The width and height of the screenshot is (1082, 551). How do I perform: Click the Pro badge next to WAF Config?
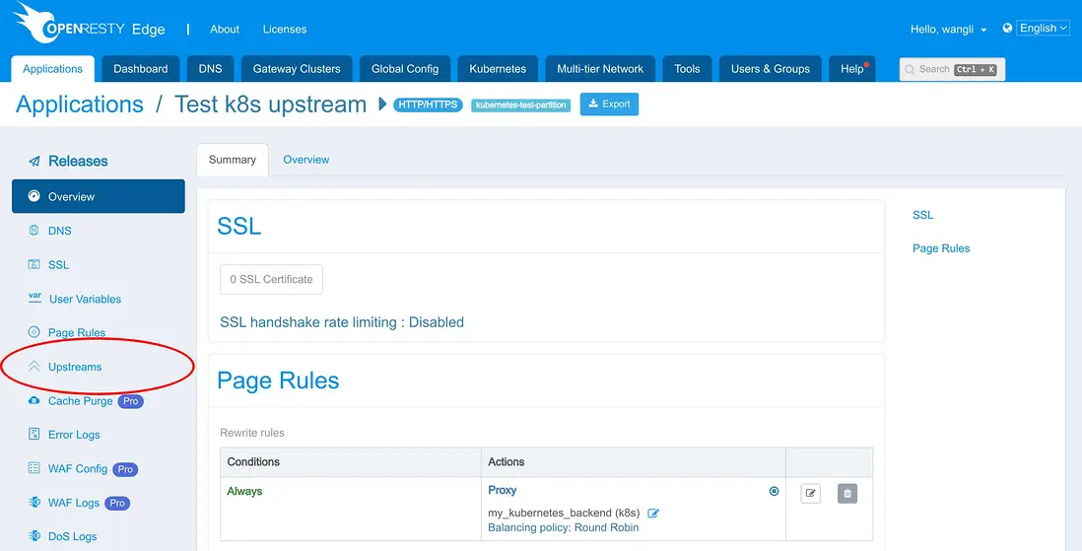pos(125,469)
